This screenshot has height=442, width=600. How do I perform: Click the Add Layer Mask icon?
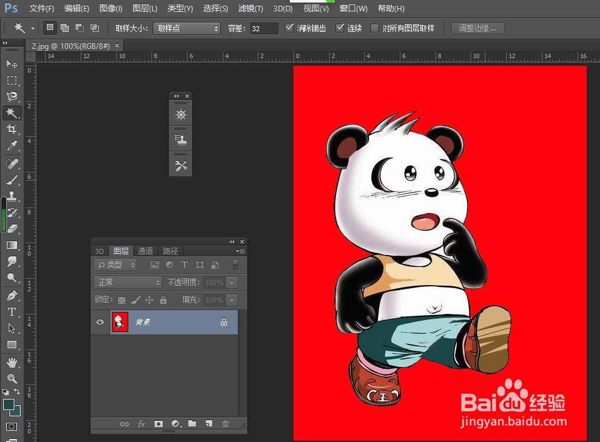pos(158,424)
